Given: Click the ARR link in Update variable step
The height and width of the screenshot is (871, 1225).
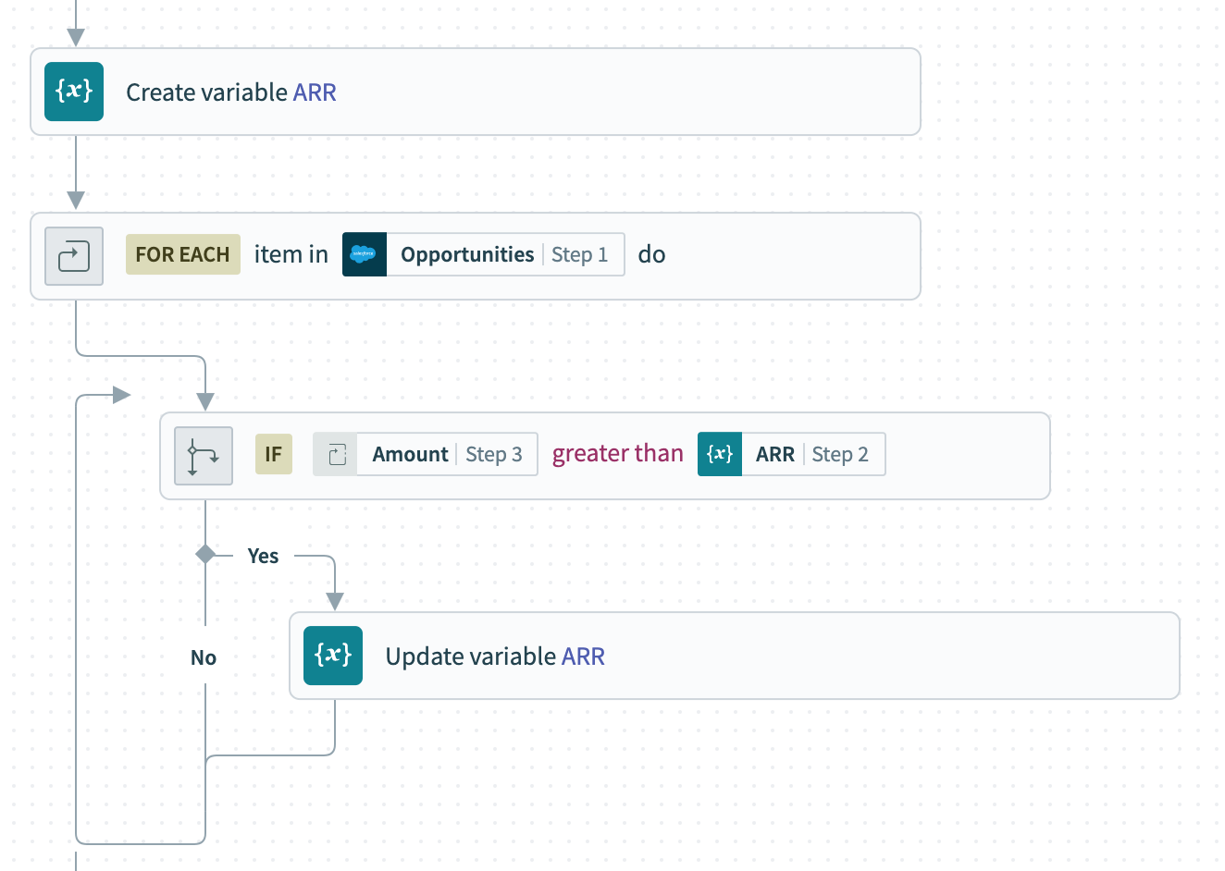Looking at the screenshot, I should tap(584, 656).
